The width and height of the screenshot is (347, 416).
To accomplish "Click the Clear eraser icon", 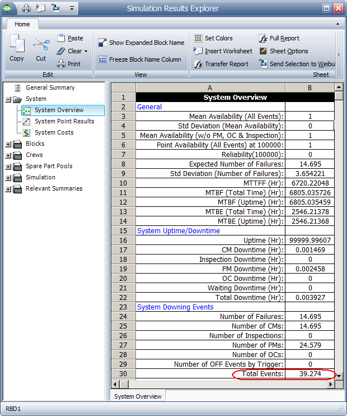I will (61, 51).
